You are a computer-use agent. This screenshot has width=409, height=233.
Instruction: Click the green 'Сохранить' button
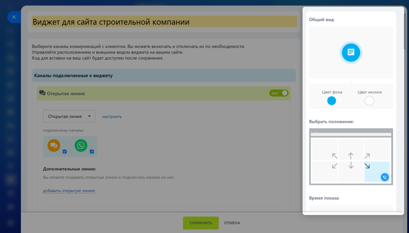[x=201, y=223]
